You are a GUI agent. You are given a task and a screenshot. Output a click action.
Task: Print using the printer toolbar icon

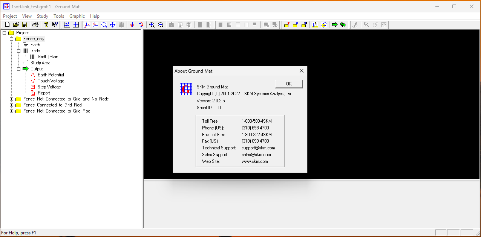(35, 25)
